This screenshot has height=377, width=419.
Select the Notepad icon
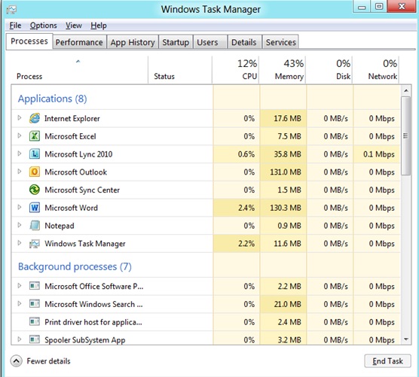(x=35, y=226)
